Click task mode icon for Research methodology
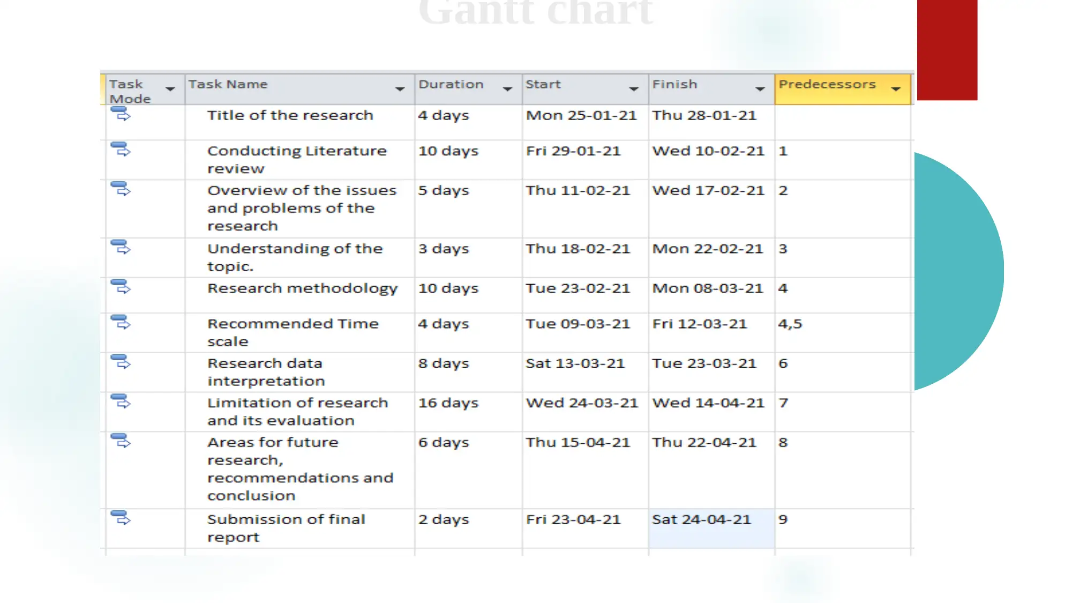The image size is (1072, 603). 121,287
